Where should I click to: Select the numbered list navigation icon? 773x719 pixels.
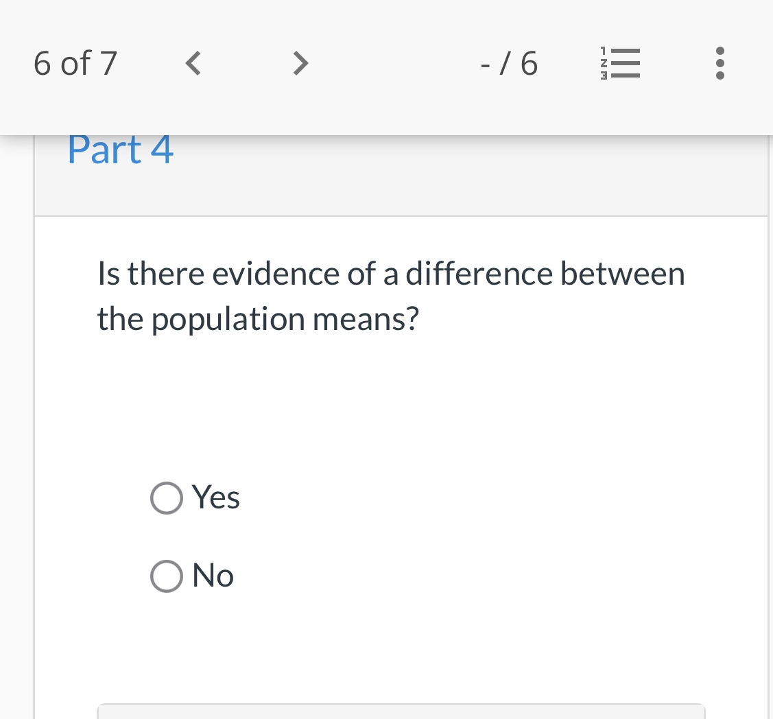621,63
